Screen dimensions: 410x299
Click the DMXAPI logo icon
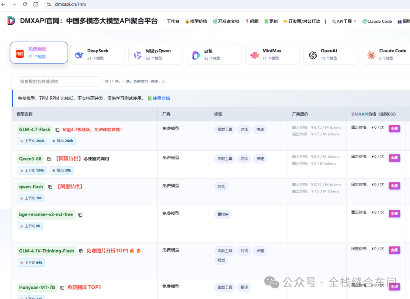[x=11, y=21]
